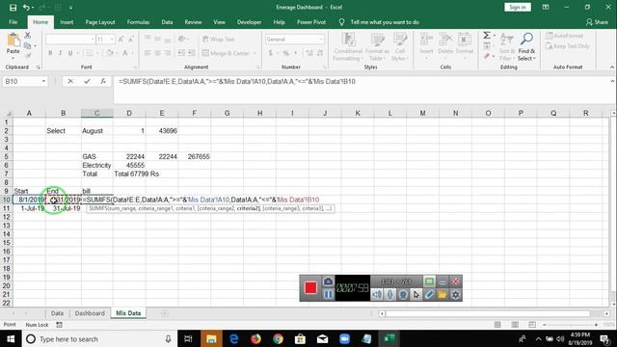Open the recorder settings gear

[x=456, y=294]
